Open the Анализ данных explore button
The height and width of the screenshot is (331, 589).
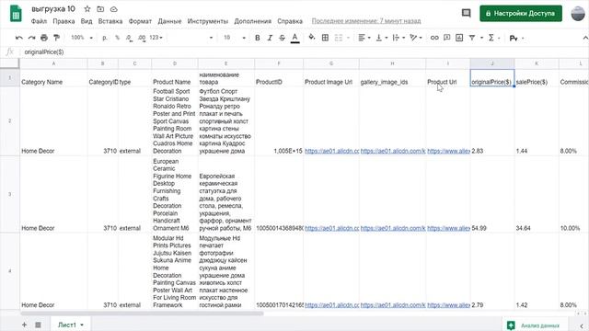click(x=534, y=325)
